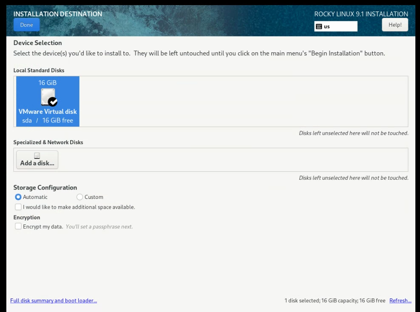Click the Done button
Screen dimensions: 420x312
point(26,25)
